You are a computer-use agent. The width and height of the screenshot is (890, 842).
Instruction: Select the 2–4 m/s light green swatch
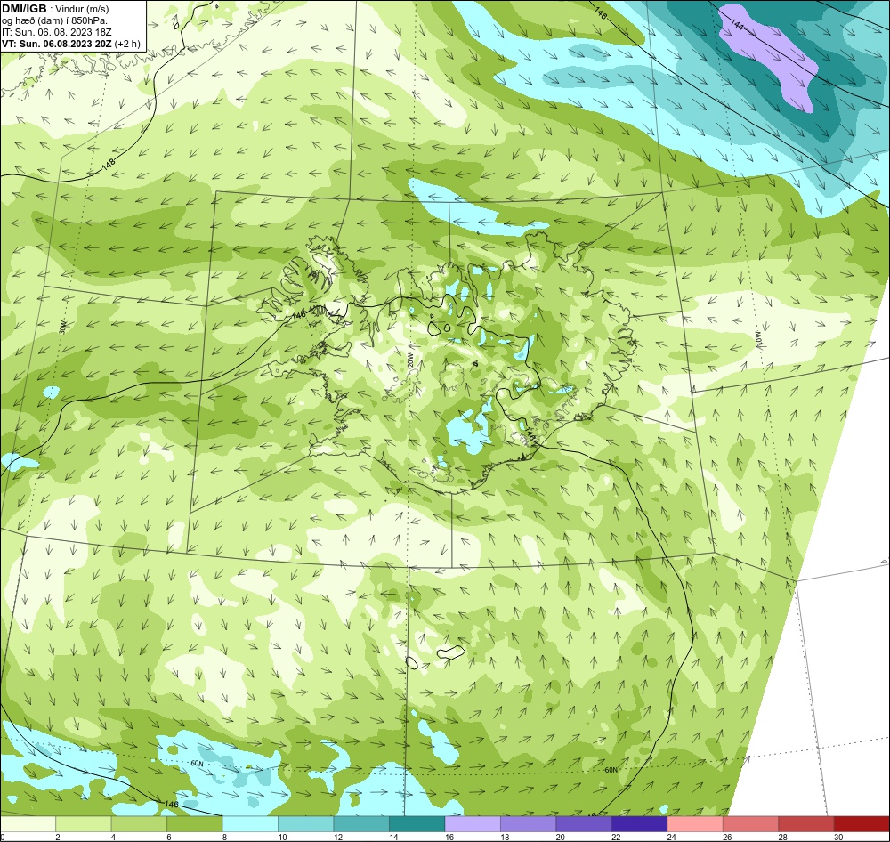pyautogui.click(x=84, y=824)
